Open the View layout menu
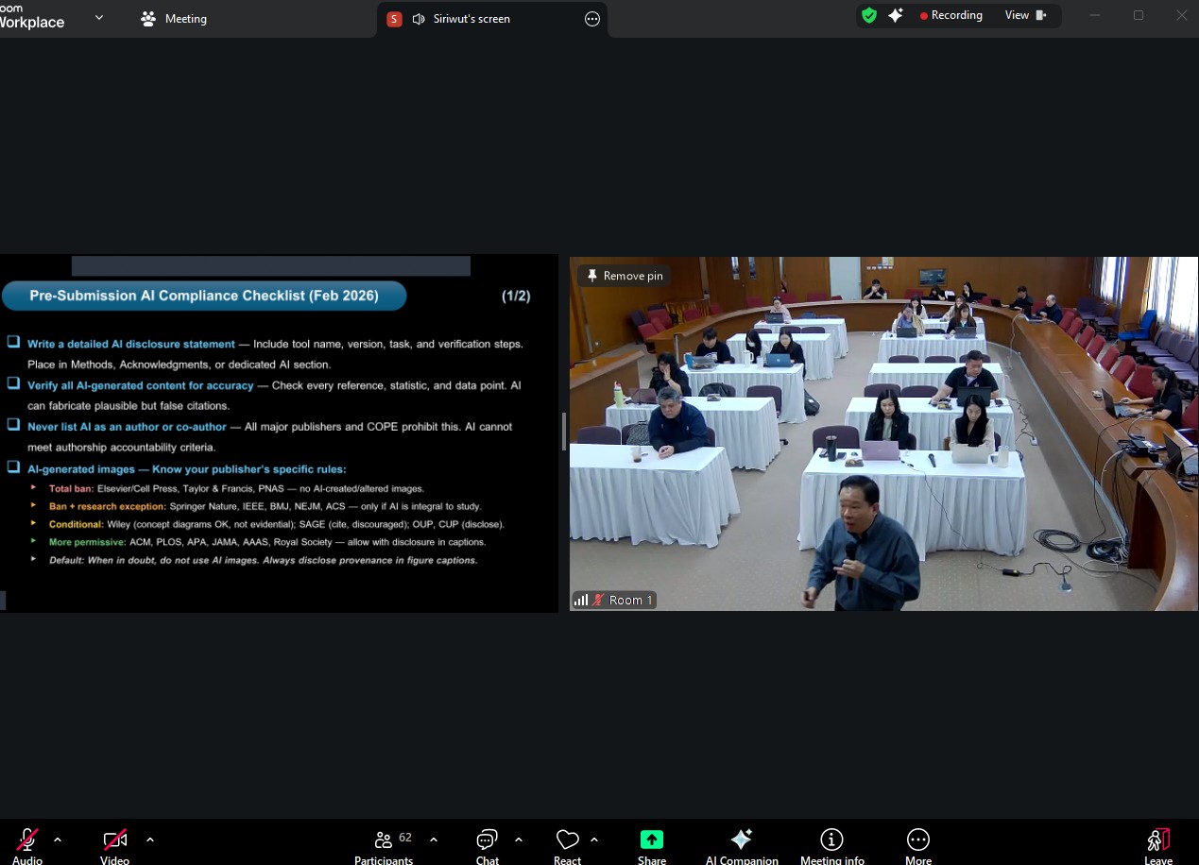This screenshot has height=865, width=1199. [x=1026, y=15]
